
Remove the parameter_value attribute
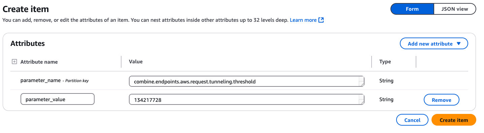[441, 100]
